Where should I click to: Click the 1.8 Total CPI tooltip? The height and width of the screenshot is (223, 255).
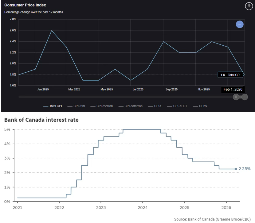[230, 75]
